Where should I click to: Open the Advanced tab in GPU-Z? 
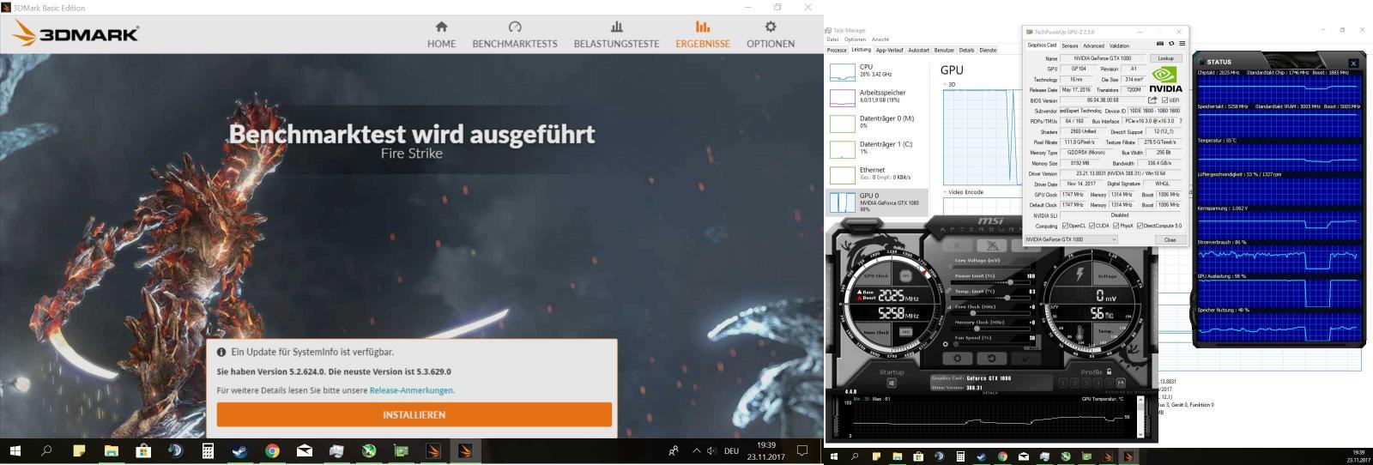click(x=1093, y=45)
